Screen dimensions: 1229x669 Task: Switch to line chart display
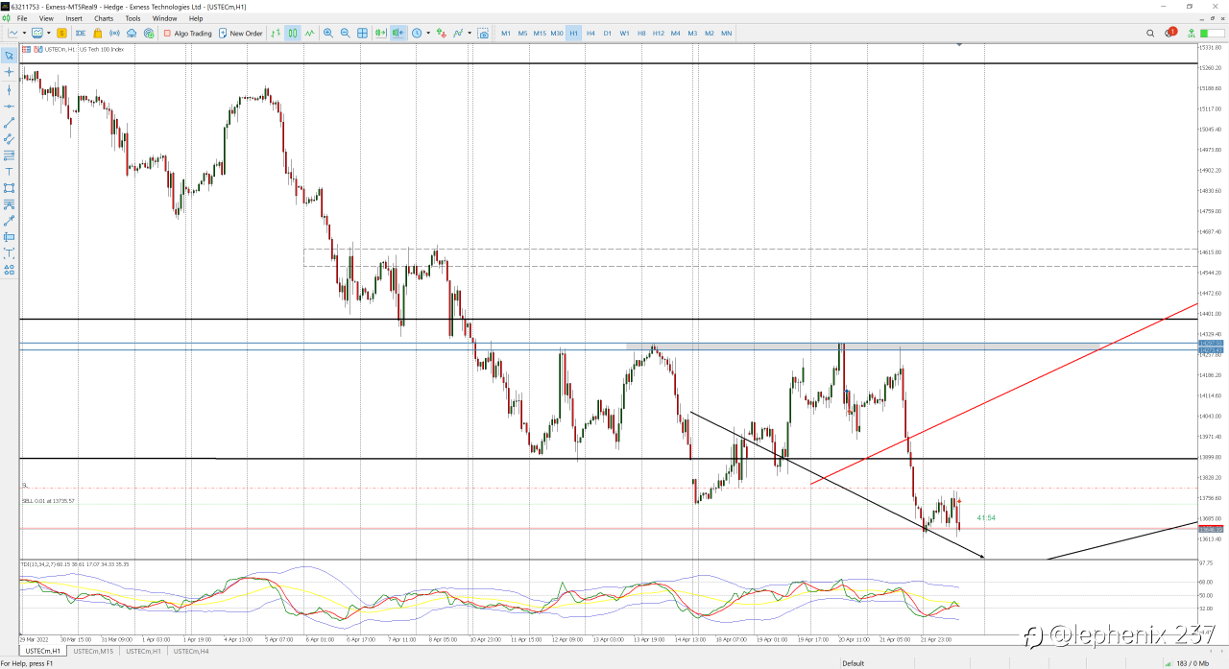pyautogui.click(x=309, y=33)
